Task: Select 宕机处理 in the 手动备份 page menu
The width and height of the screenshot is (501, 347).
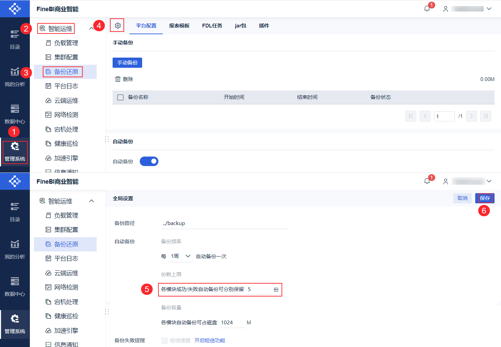Action: (65, 129)
